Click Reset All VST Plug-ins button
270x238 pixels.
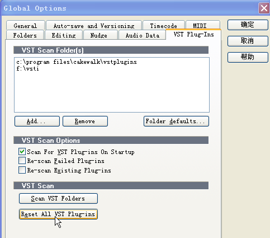click(x=58, y=214)
